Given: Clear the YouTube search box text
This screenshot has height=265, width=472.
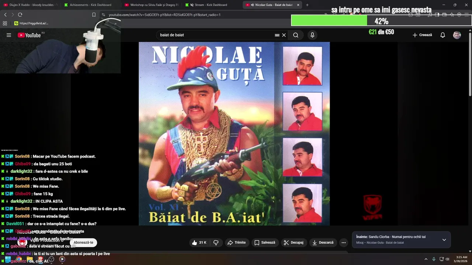Looking at the screenshot, I should (x=284, y=35).
